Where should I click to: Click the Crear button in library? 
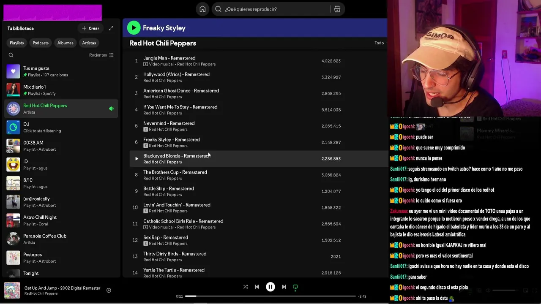[x=90, y=28]
